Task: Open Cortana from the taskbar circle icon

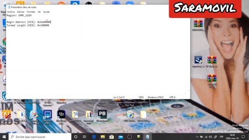Action: point(76,136)
